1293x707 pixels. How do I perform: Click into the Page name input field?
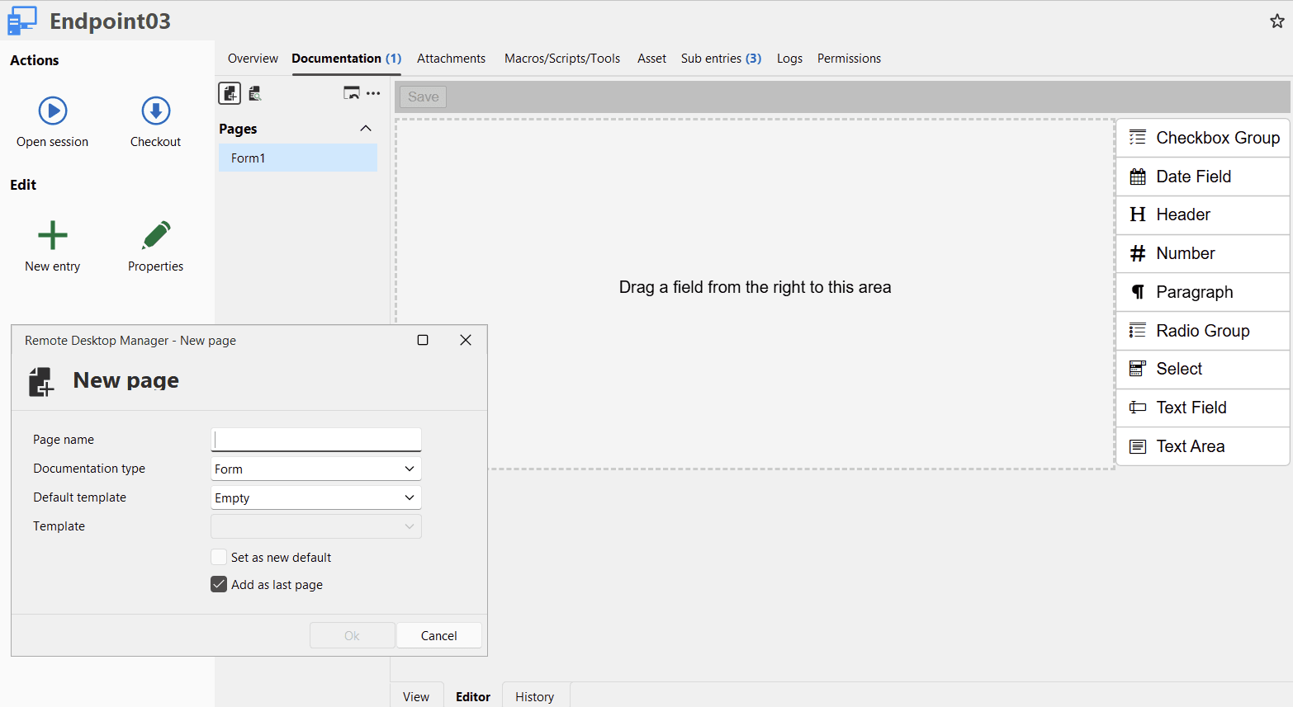[x=316, y=440]
